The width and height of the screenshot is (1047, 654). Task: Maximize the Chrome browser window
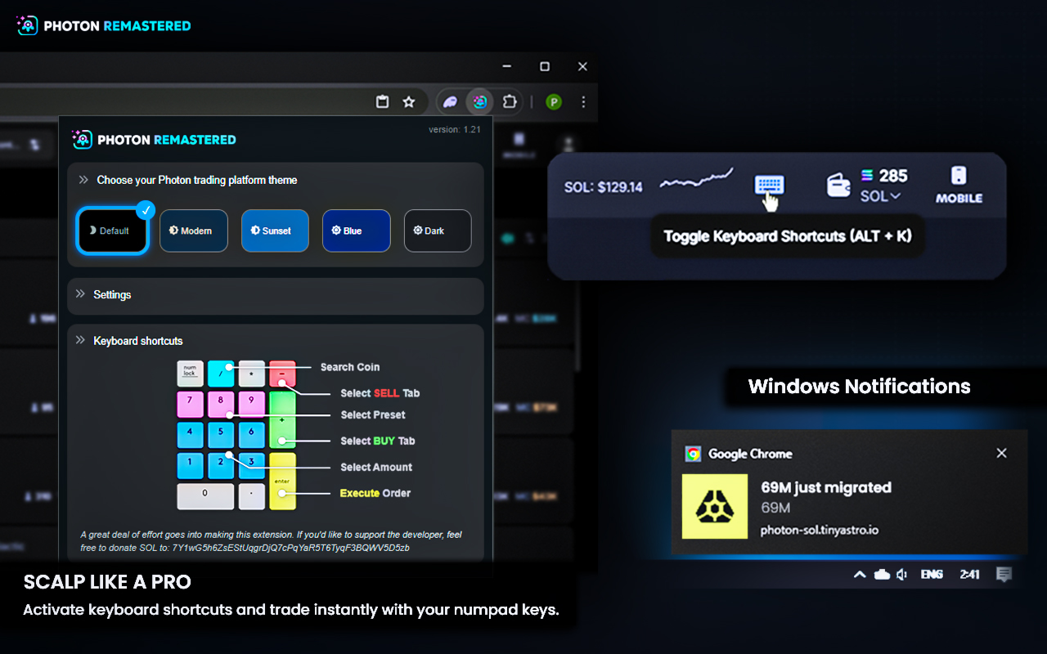point(545,66)
